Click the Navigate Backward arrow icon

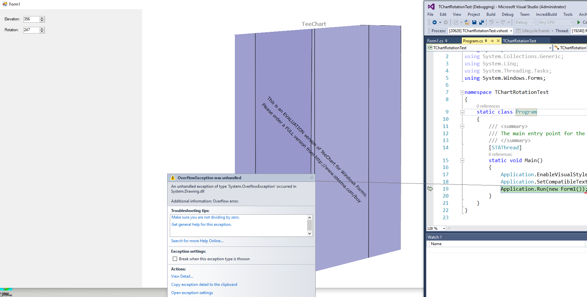coord(435,22)
